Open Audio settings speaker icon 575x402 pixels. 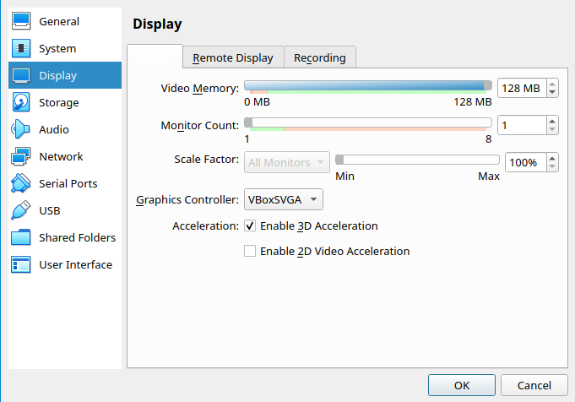click(x=22, y=129)
